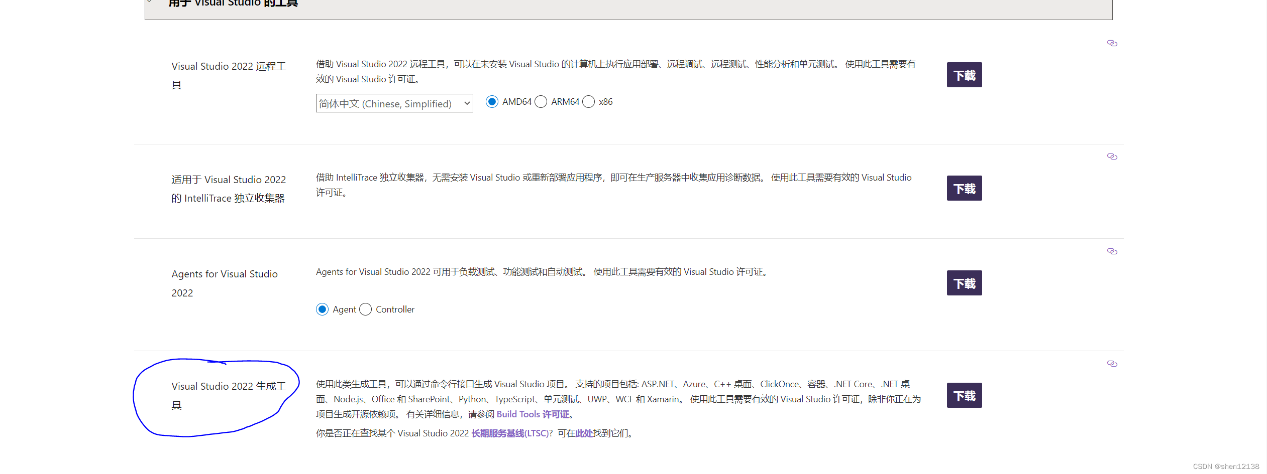Click the Agents for Visual Studio 2022 title

[x=225, y=283]
